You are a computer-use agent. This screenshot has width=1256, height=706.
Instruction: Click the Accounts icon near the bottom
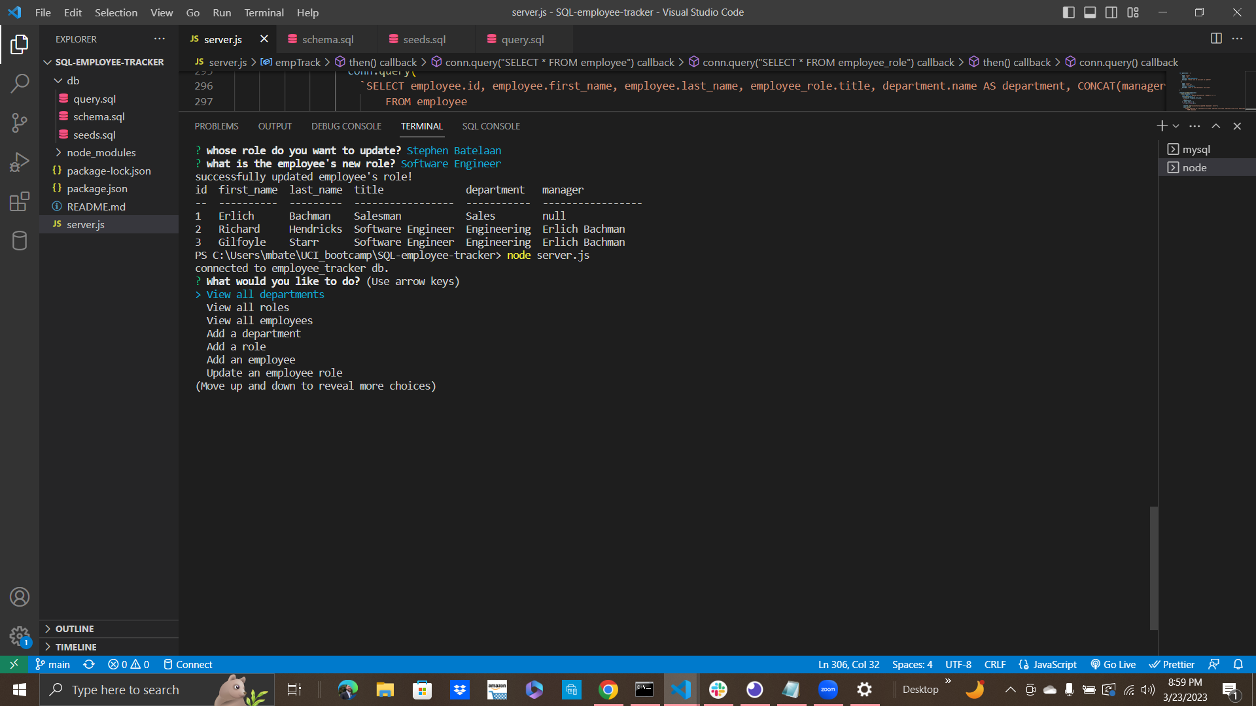pos(20,596)
